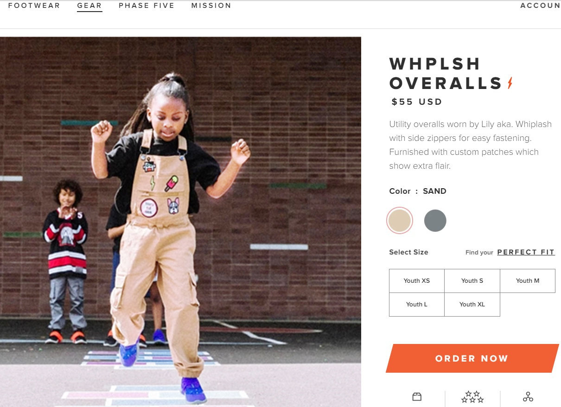Click the WHPLSH Overalls title
Image resolution: width=561 pixels, height=407 pixels.
point(446,73)
